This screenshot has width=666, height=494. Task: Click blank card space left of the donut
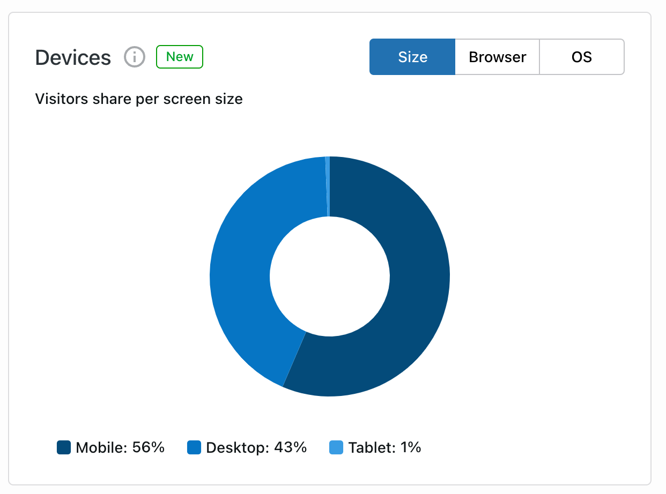[107, 268]
